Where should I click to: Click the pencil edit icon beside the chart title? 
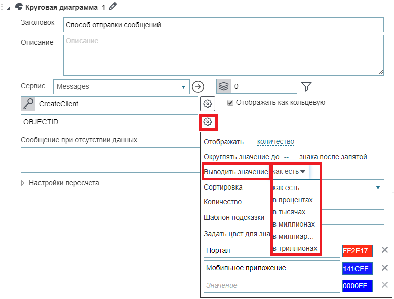pyautogui.click(x=113, y=6)
